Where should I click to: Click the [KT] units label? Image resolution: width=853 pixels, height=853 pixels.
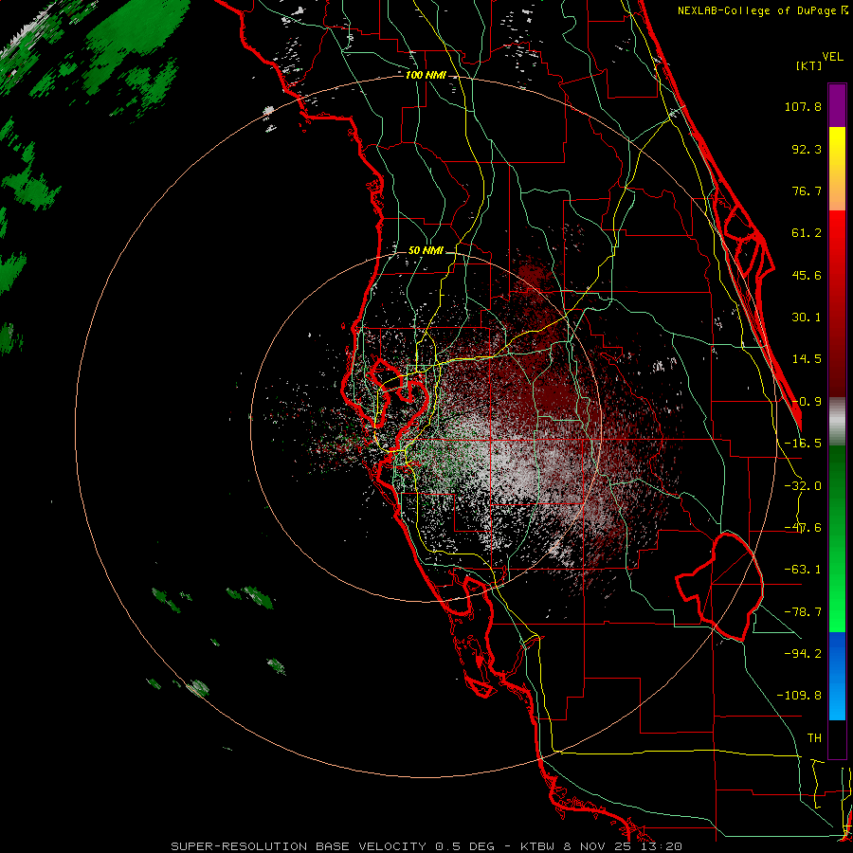808,65
